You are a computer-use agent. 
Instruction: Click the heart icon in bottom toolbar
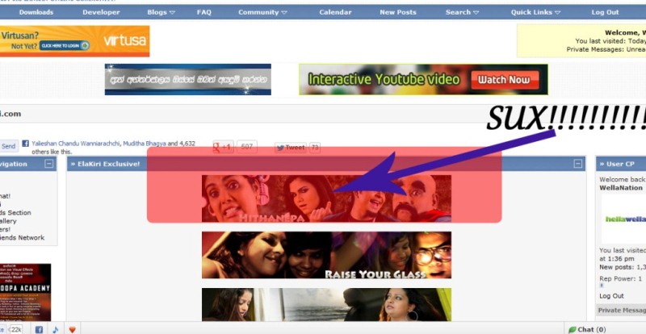(x=72, y=329)
